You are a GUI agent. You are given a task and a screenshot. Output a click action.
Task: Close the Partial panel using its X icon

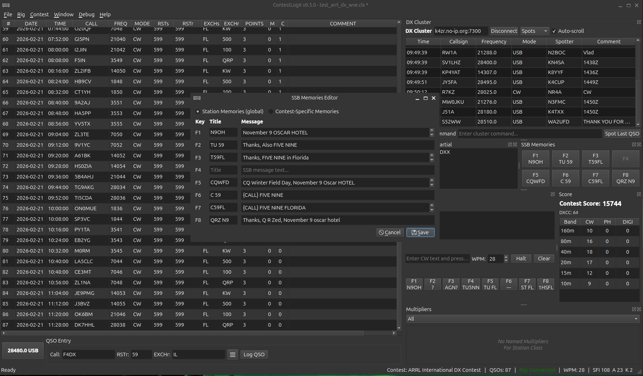coord(515,144)
